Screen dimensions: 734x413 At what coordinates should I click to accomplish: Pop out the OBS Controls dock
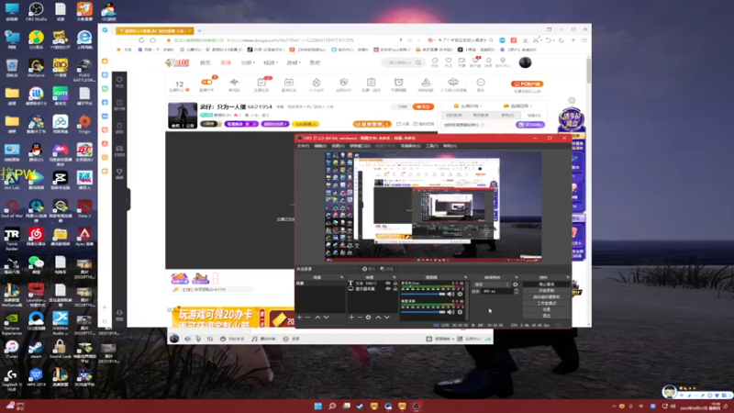pos(567,278)
